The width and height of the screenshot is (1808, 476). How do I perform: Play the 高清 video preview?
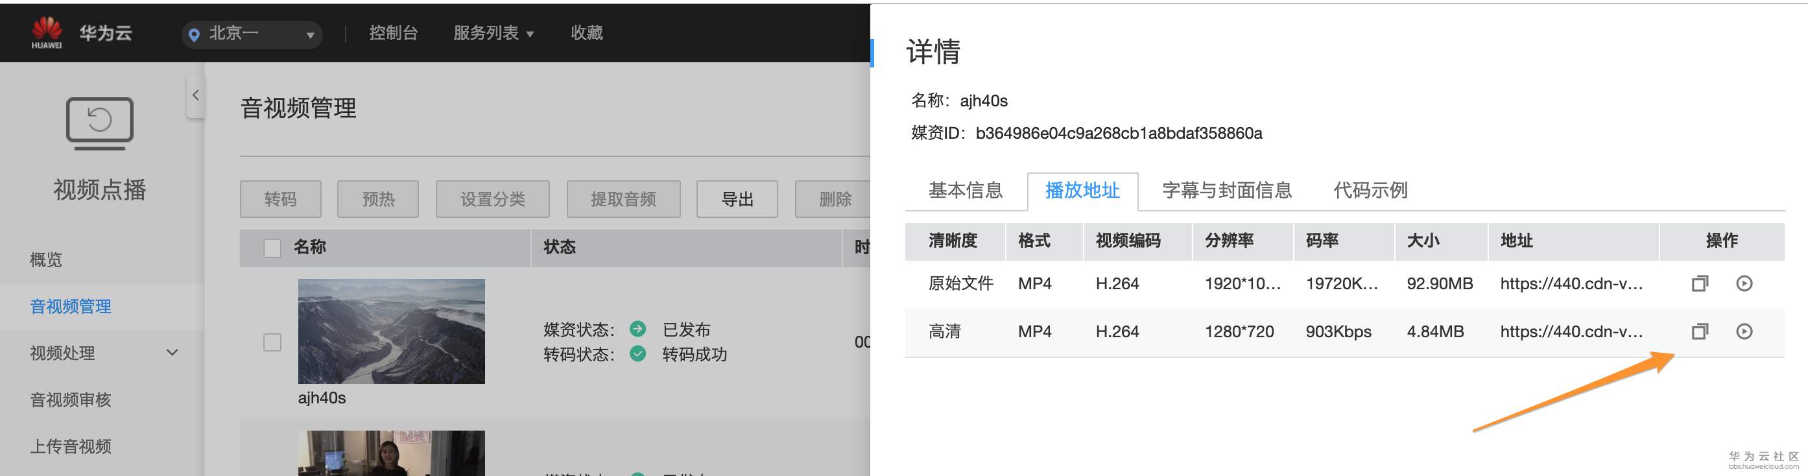tap(1744, 331)
